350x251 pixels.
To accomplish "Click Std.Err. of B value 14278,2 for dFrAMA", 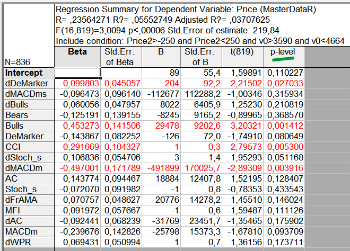I will click(201, 200).
